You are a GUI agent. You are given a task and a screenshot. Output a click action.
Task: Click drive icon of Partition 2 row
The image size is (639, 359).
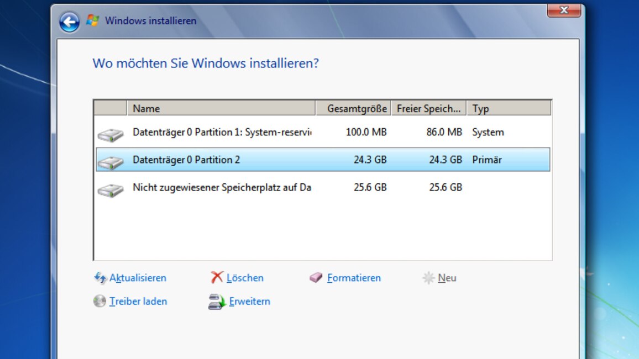click(111, 162)
